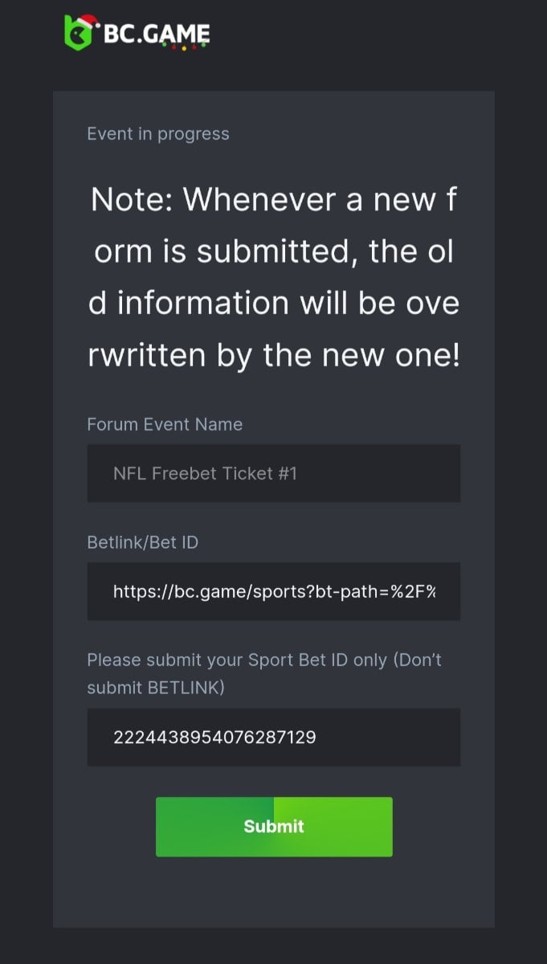The height and width of the screenshot is (964, 547).
Task: Click the heading line "rwritten by the new one!"
Action: tap(274, 355)
